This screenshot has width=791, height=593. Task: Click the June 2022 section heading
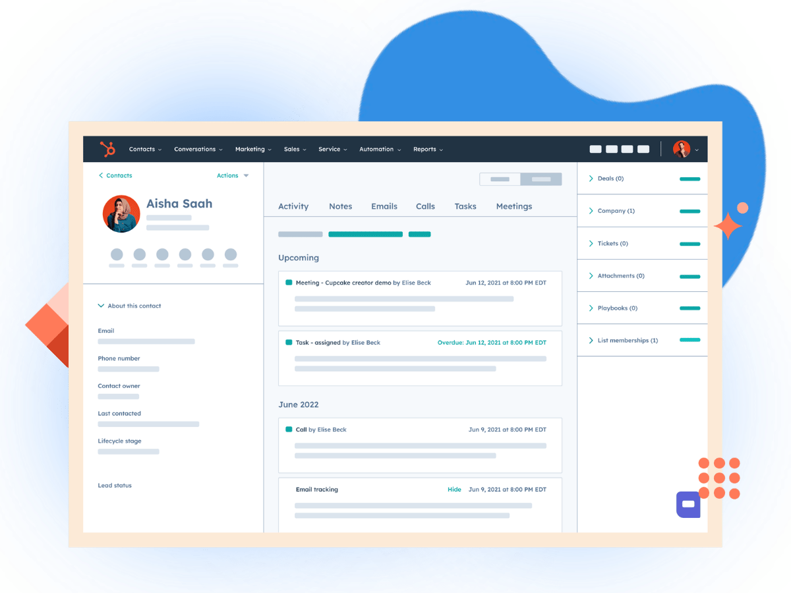coord(299,405)
